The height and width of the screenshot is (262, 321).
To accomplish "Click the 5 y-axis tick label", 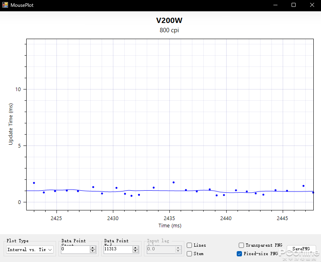I will [x=19, y=146].
